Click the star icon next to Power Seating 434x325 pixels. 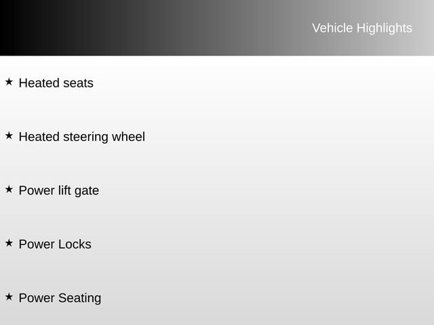(x=9, y=296)
